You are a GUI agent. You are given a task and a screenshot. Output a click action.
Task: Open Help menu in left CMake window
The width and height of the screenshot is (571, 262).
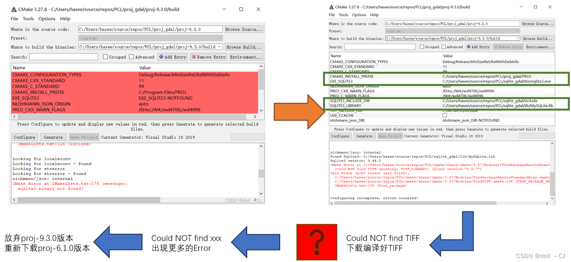(65, 19)
